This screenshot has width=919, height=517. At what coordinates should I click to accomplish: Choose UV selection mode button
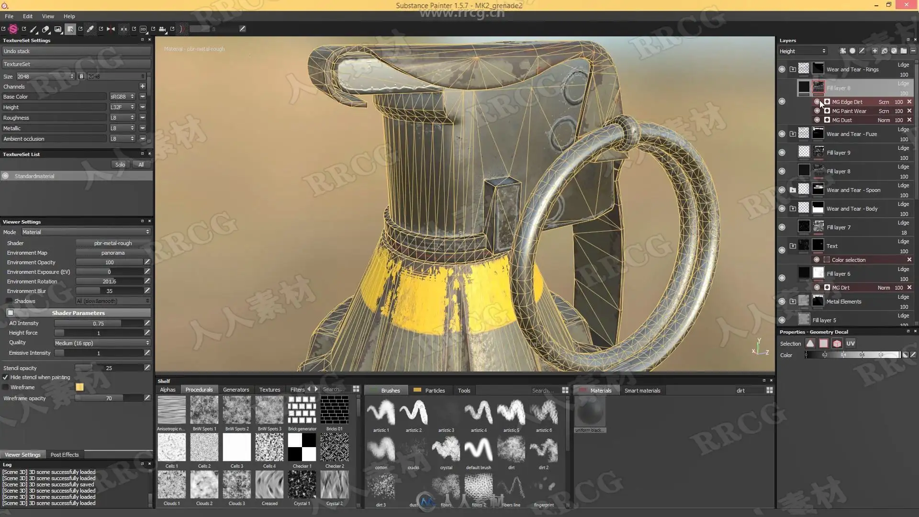click(851, 344)
